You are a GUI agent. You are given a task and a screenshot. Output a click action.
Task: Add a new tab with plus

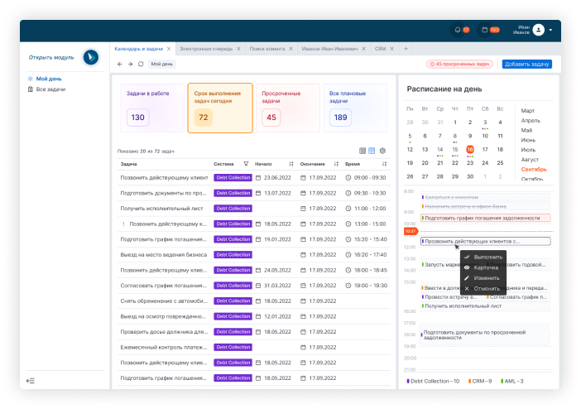pyautogui.click(x=406, y=49)
